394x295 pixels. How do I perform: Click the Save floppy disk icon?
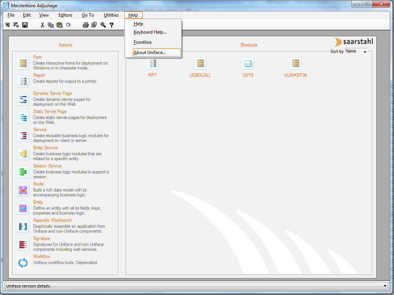tap(25, 25)
